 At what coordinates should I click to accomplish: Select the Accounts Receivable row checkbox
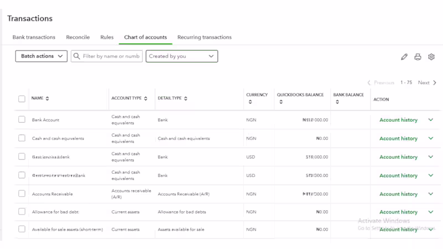pos(22,194)
